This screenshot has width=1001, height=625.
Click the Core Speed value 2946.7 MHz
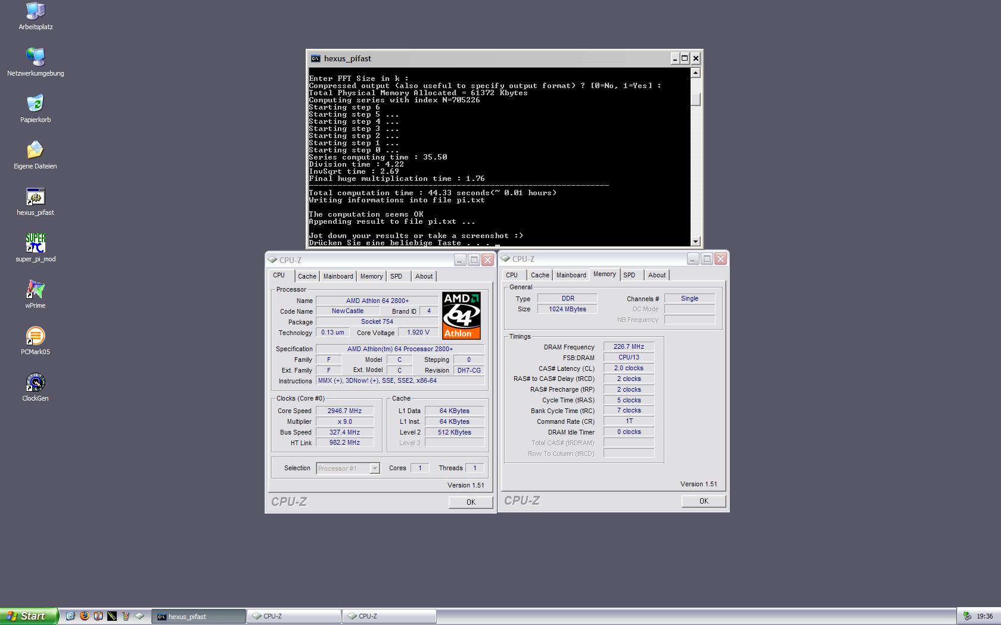click(344, 411)
